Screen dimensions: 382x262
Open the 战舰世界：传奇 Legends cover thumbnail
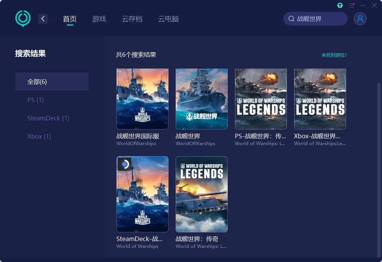(x=201, y=194)
